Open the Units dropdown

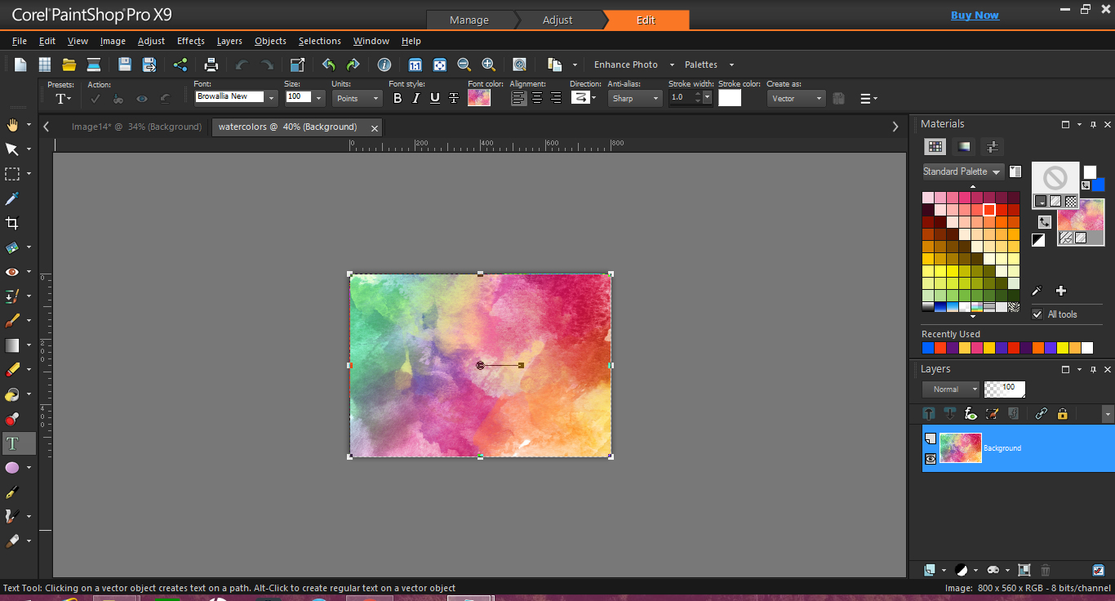[357, 98]
